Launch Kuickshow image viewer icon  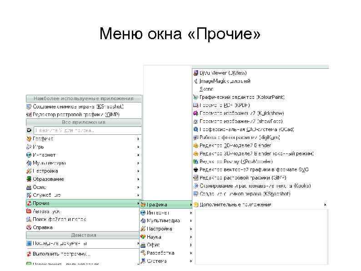196,113
